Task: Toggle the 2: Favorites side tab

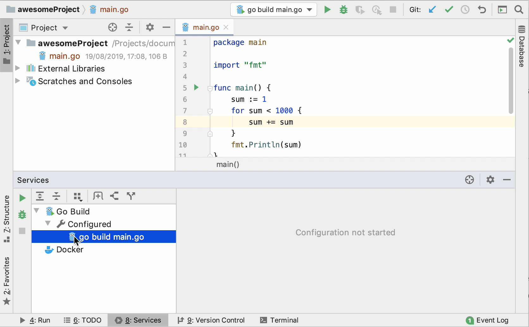Action: (x=7, y=281)
